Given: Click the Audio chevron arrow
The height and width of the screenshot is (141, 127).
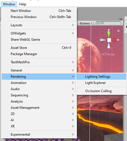Looking at the screenshot, I should [x=73, y=89].
